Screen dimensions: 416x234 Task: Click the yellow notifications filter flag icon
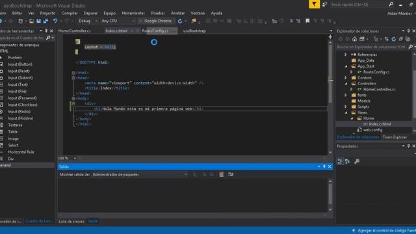tap(314, 5)
